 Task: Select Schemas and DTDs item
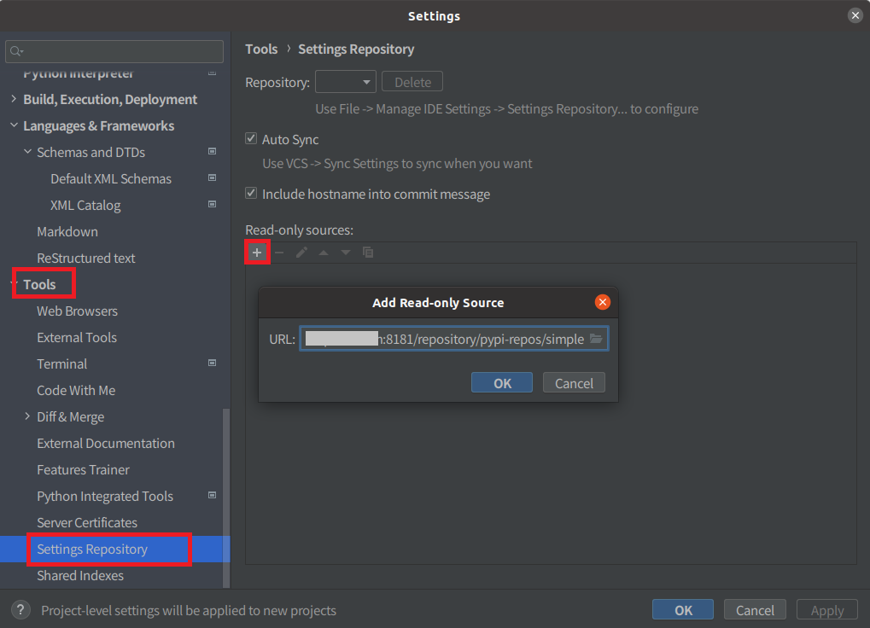click(91, 153)
